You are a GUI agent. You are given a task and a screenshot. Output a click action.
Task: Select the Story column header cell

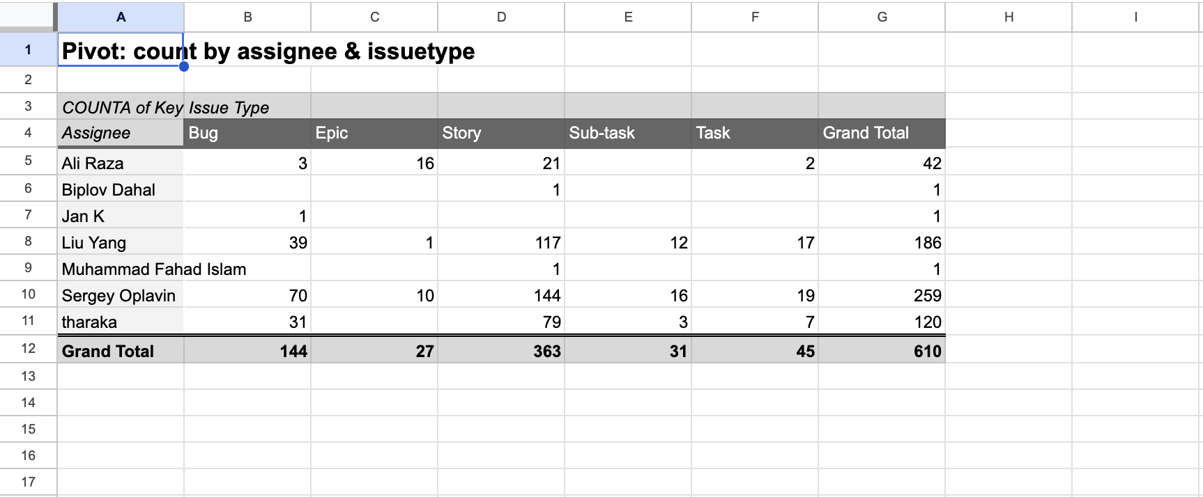tap(500, 133)
